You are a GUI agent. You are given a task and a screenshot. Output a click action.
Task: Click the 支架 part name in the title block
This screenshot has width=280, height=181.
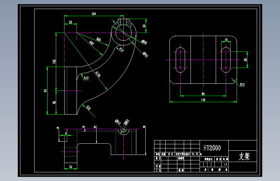[x=244, y=156]
